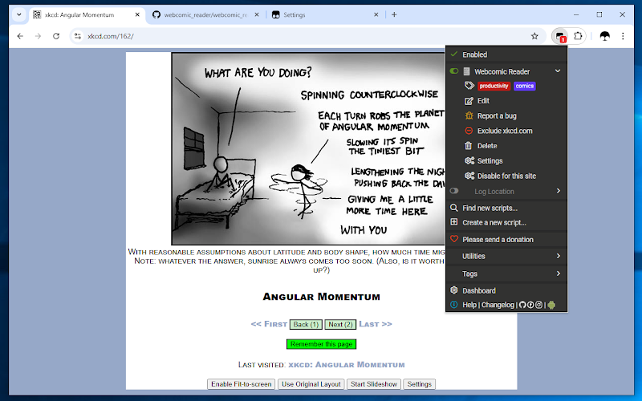This screenshot has height=401, width=642.
Task: Click Start Slideshow button
Action: [374, 384]
